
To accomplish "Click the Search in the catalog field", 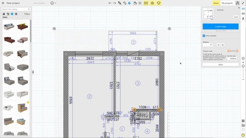I will [x=16, y=9].
